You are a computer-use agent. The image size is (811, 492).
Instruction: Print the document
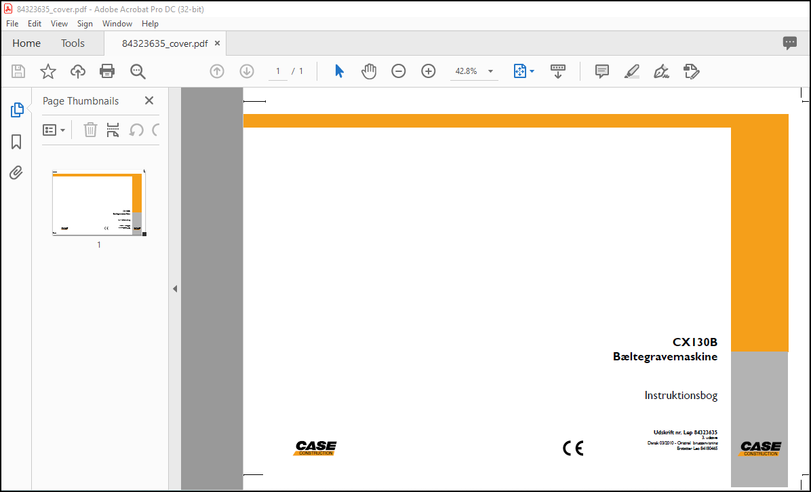(107, 71)
